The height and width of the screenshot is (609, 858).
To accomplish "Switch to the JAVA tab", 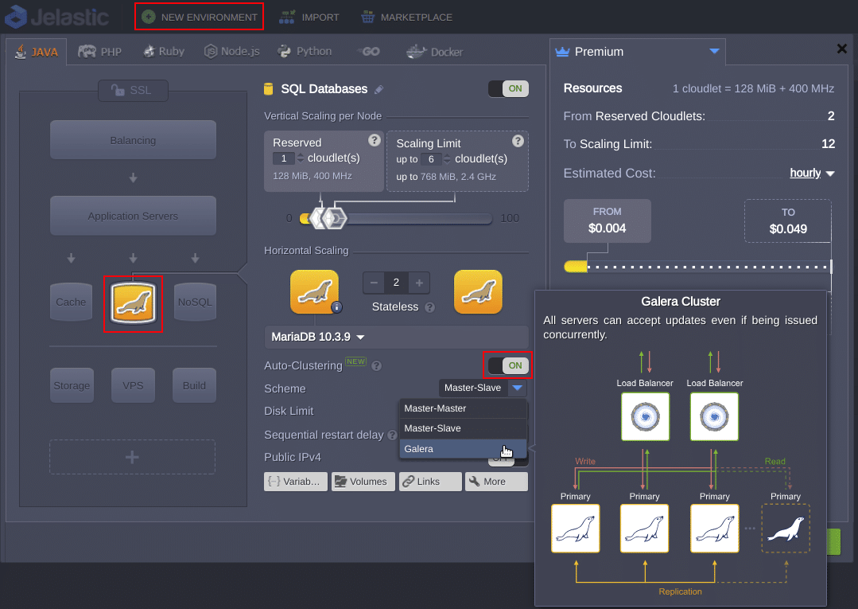I will pyautogui.click(x=37, y=52).
